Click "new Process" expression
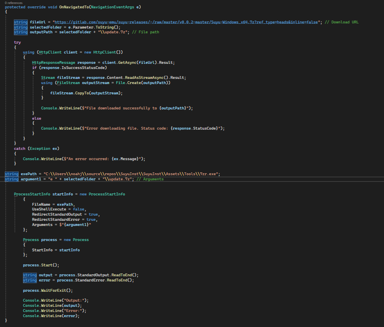This screenshot has height=327, width=384. 76,239
